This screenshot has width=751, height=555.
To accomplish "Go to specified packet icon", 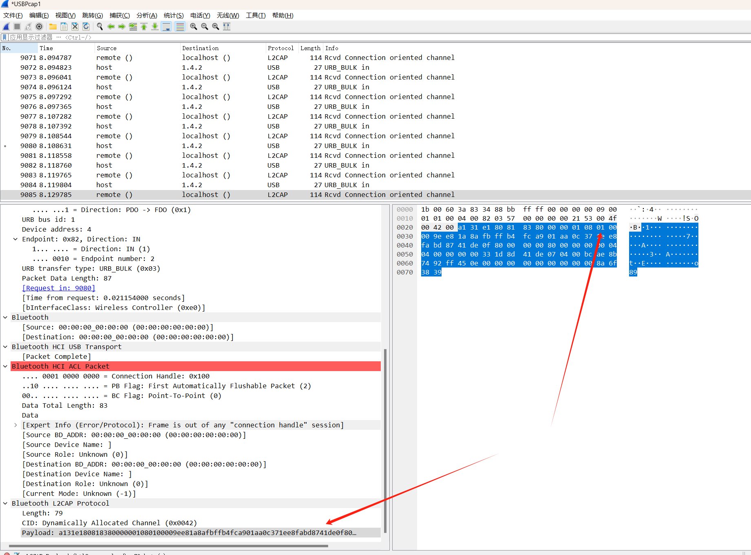I will [x=133, y=27].
